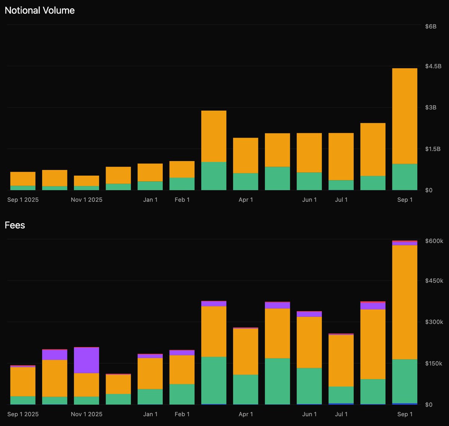Click purple segment of Feb 1 Fees bar
This screenshot has height=426, width=449.
pyautogui.click(x=182, y=353)
